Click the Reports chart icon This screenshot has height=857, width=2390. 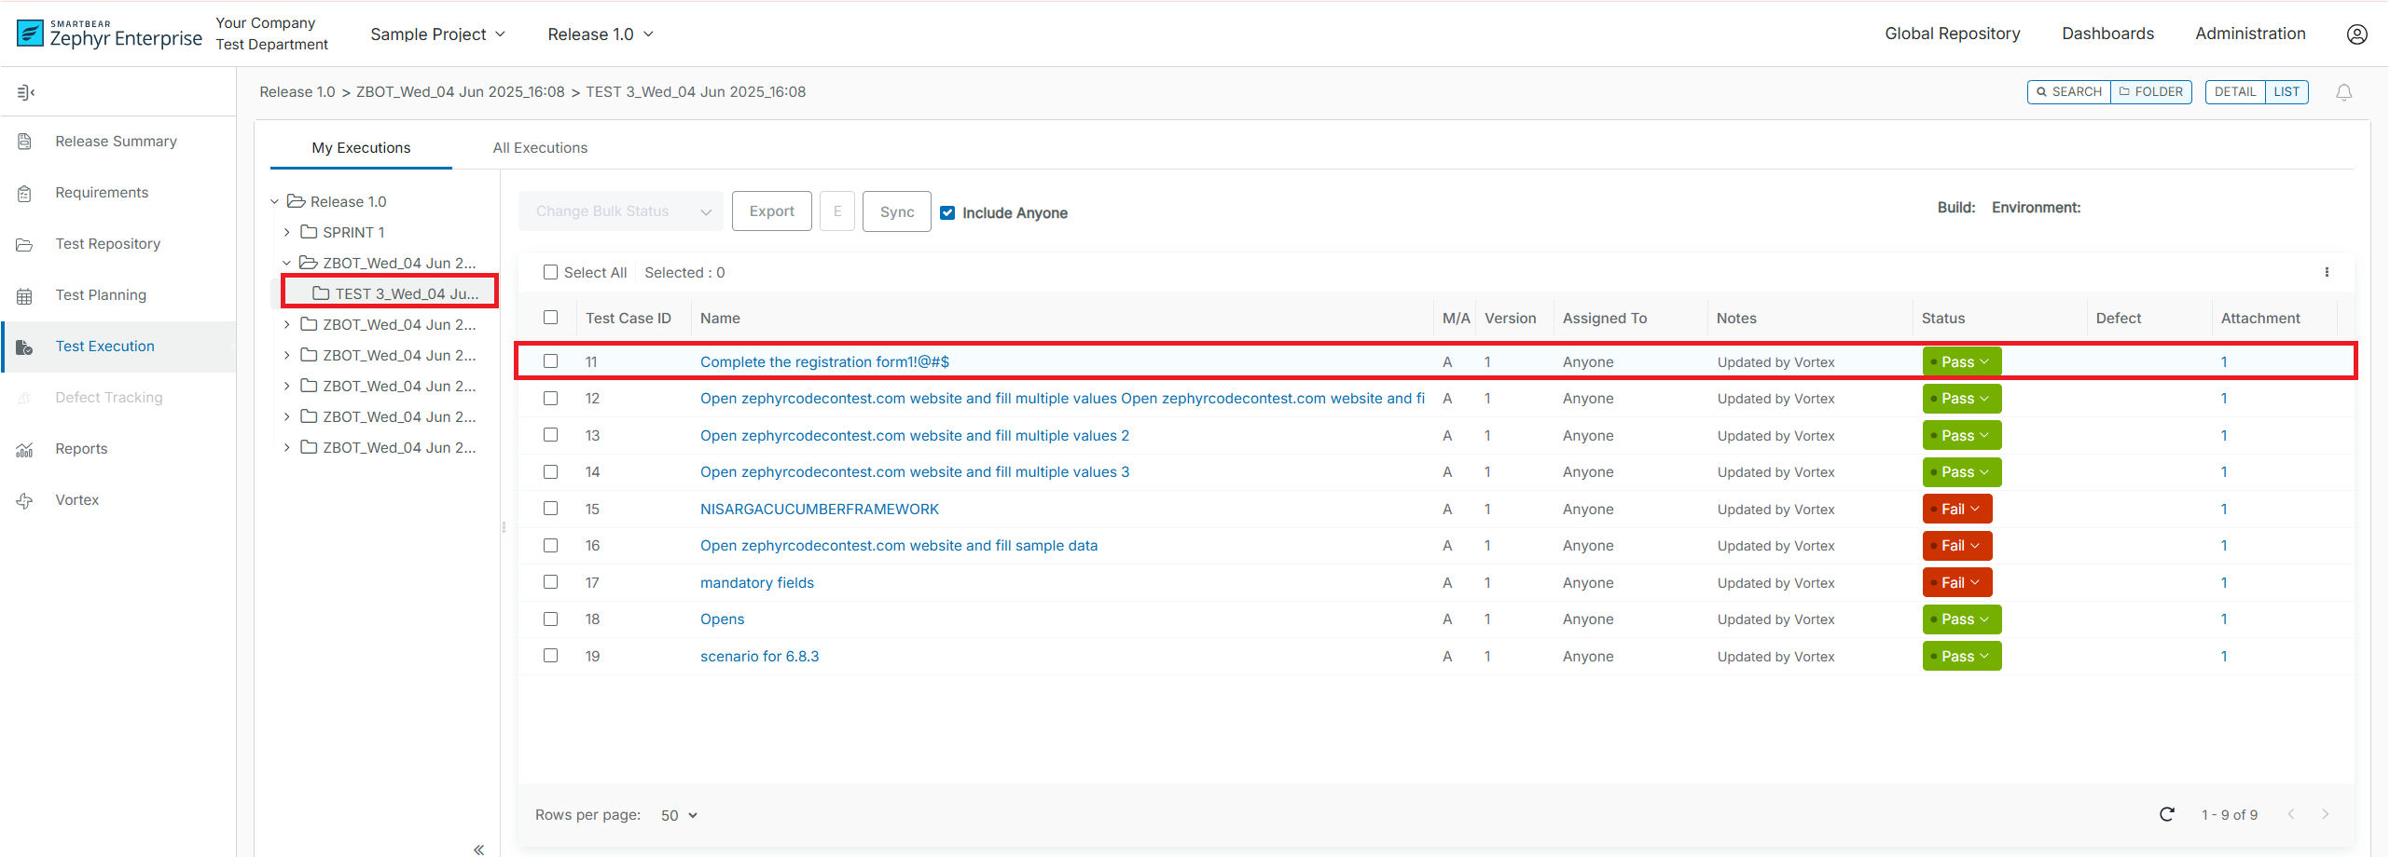[x=25, y=449]
